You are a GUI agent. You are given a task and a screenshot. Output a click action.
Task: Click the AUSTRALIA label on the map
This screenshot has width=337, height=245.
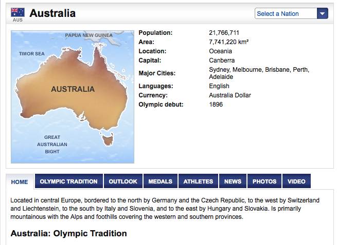[73, 89]
